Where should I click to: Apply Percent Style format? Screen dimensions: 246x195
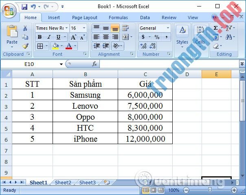(x=157, y=37)
